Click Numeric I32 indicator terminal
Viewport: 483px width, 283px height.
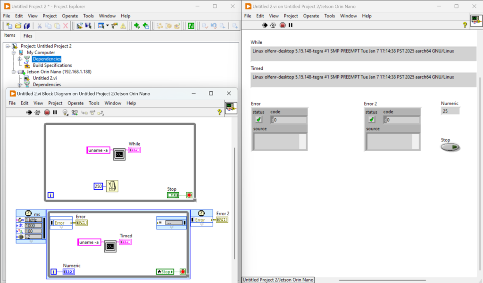[68, 272]
